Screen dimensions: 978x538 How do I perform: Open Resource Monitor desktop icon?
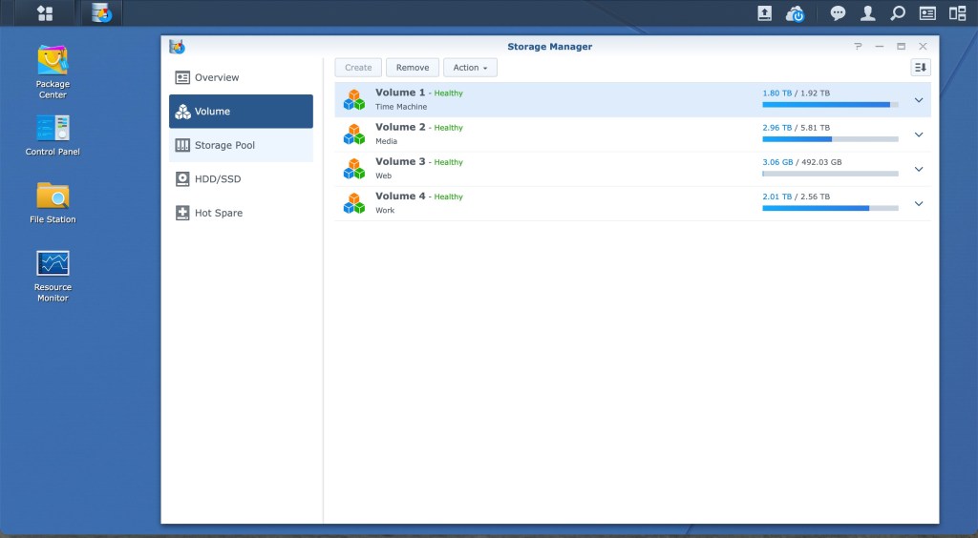[53, 264]
